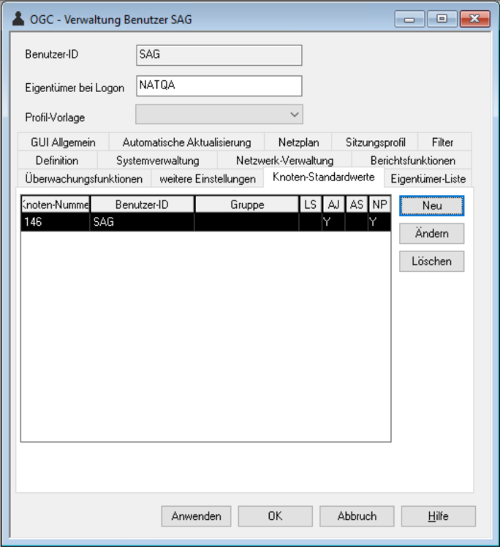Image resolution: width=500 pixels, height=547 pixels.
Task: Confirm with the OK button
Action: (275, 516)
